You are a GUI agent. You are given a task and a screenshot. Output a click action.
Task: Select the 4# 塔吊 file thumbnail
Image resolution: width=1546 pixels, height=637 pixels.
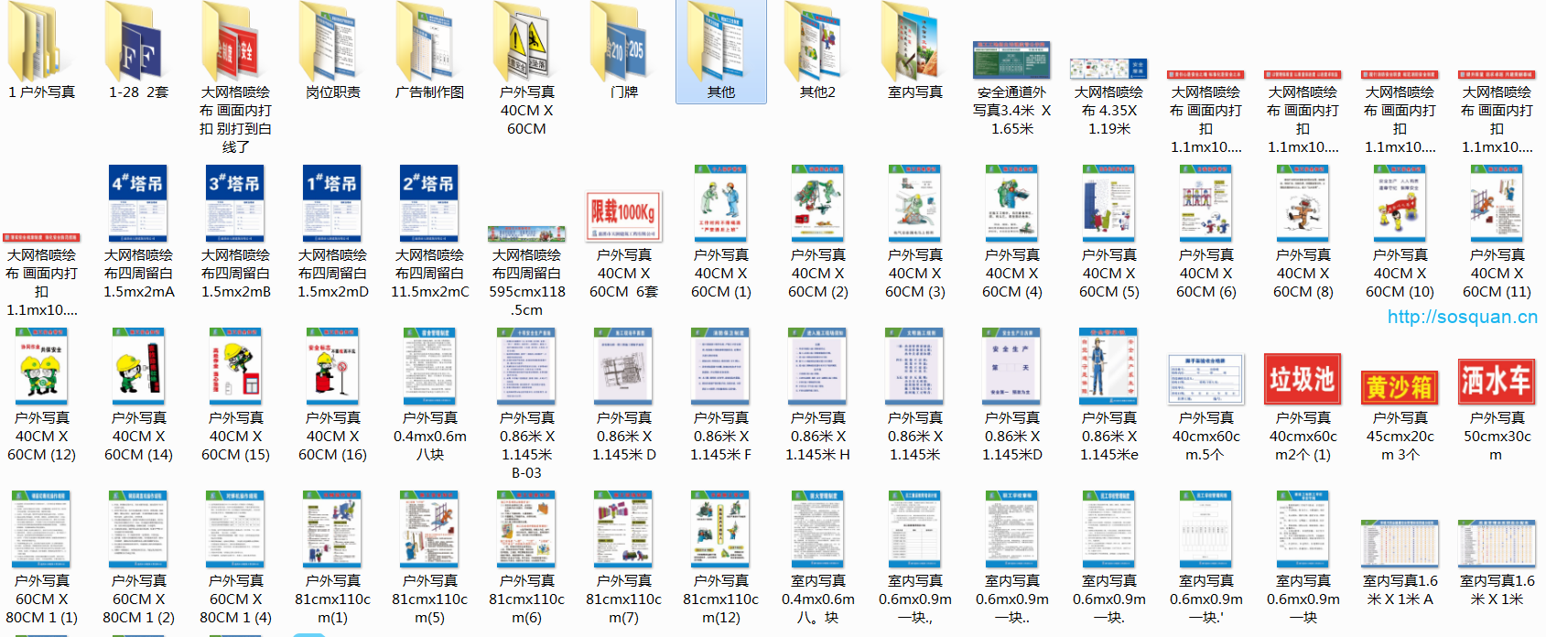click(138, 203)
